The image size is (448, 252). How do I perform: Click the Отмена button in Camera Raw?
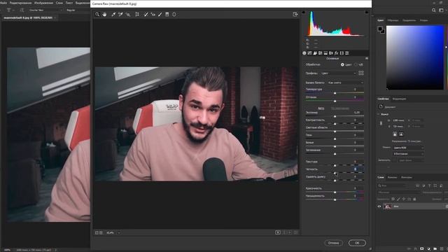click(333, 243)
